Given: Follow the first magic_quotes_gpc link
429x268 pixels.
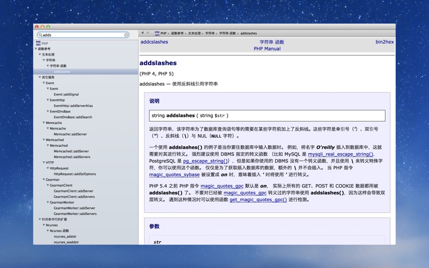Looking at the screenshot, I should [x=222, y=186].
